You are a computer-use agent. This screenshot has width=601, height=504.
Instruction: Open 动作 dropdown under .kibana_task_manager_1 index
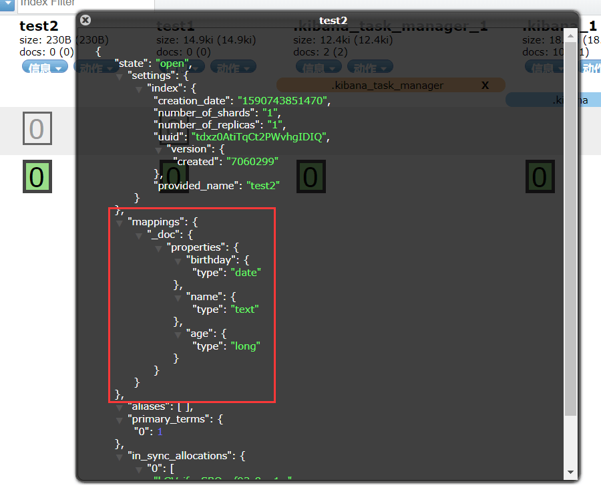point(370,68)
